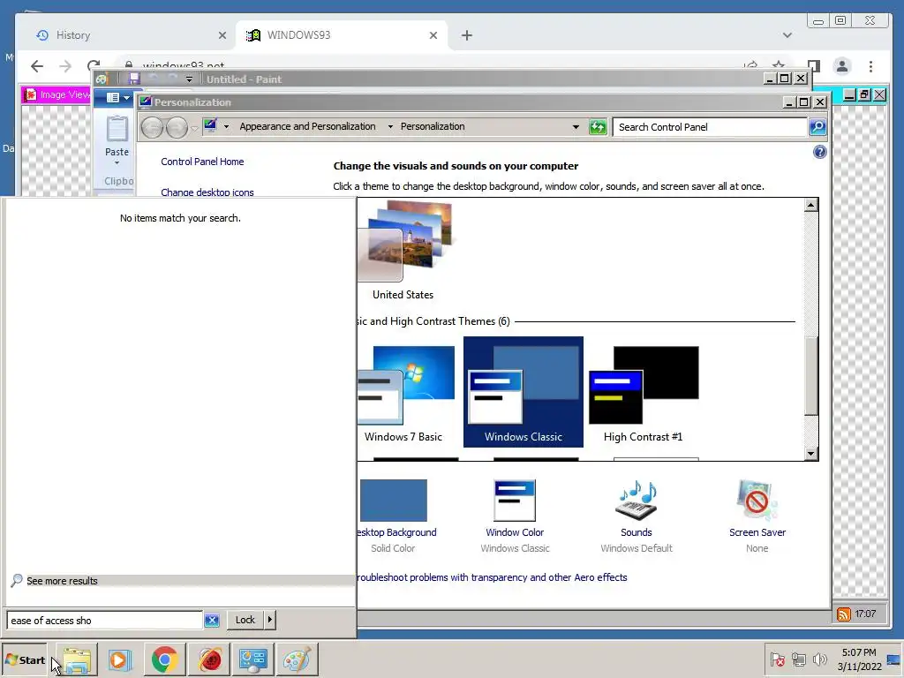The width and height of the screenshot is (904, 678).
Task: Expand the shutdown options arrow beside Lock
Action: [x=270, y=620]
